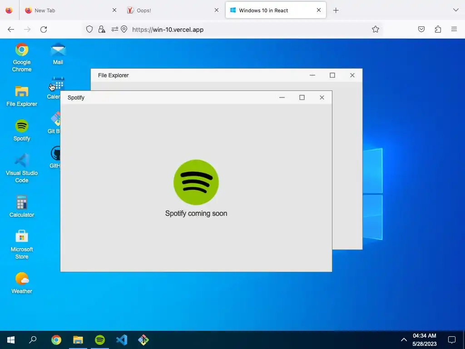Image resolution: width=465 pixels, height=349 pixels.
Task: Close the New Tab browser tab
Action: pos(114,10)
